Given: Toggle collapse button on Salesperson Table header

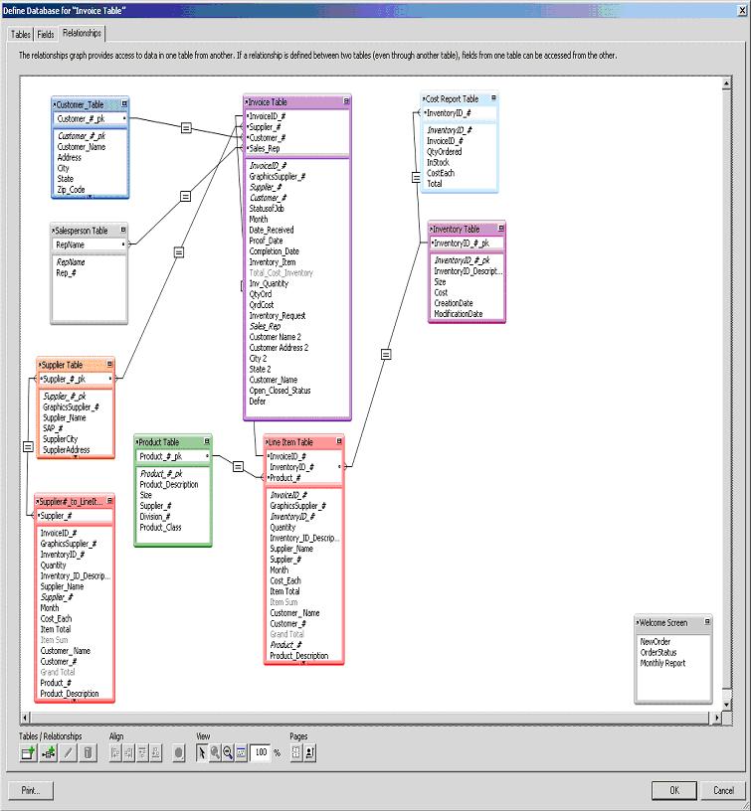Looking at the screenshot, I should coord(123,230).
